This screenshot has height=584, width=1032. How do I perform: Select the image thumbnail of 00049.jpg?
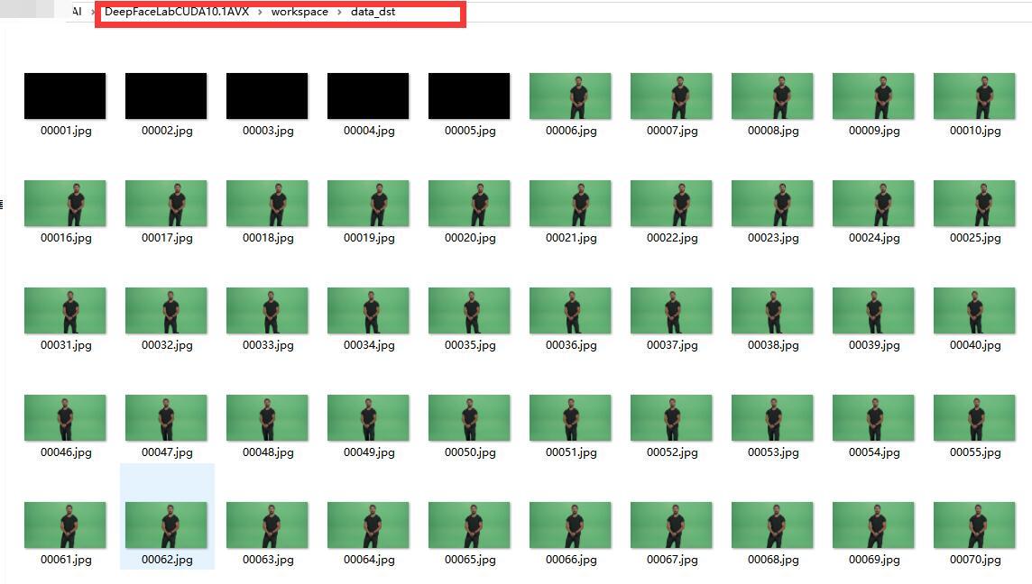coord(368,417)
